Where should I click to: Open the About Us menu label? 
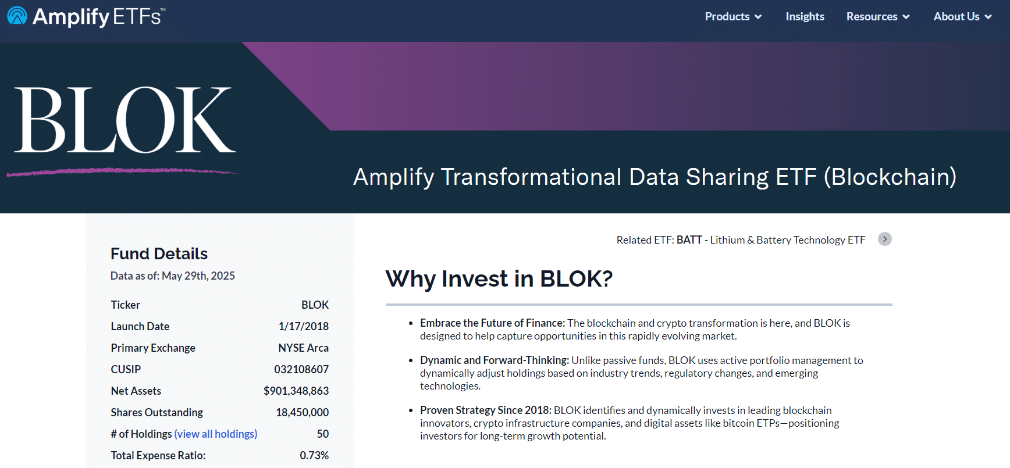(x=956, y=16)
